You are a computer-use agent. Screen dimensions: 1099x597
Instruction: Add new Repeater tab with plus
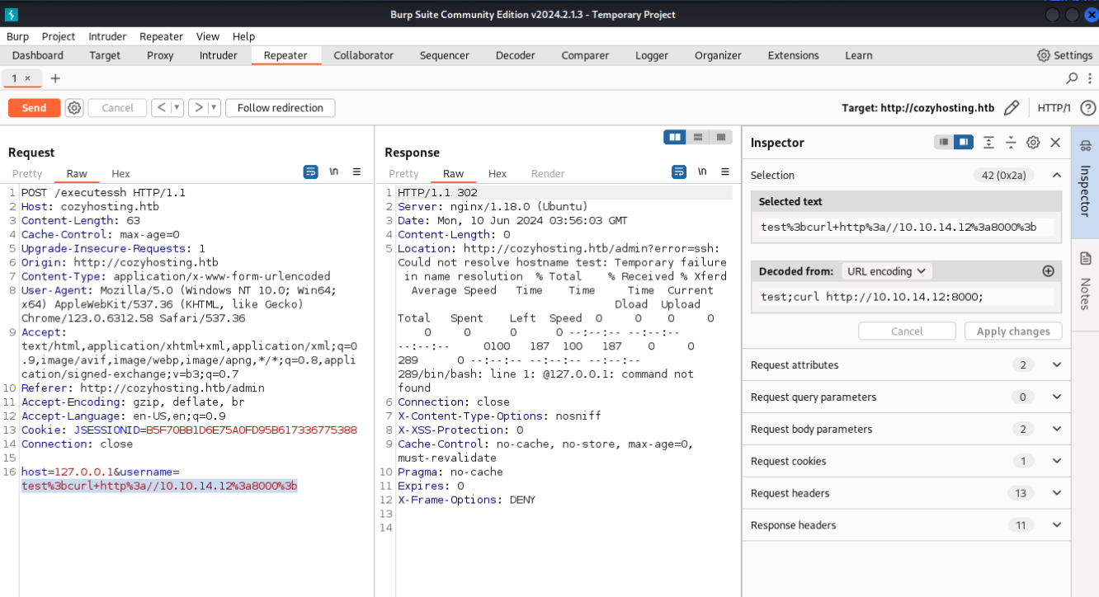pos(55,78)
